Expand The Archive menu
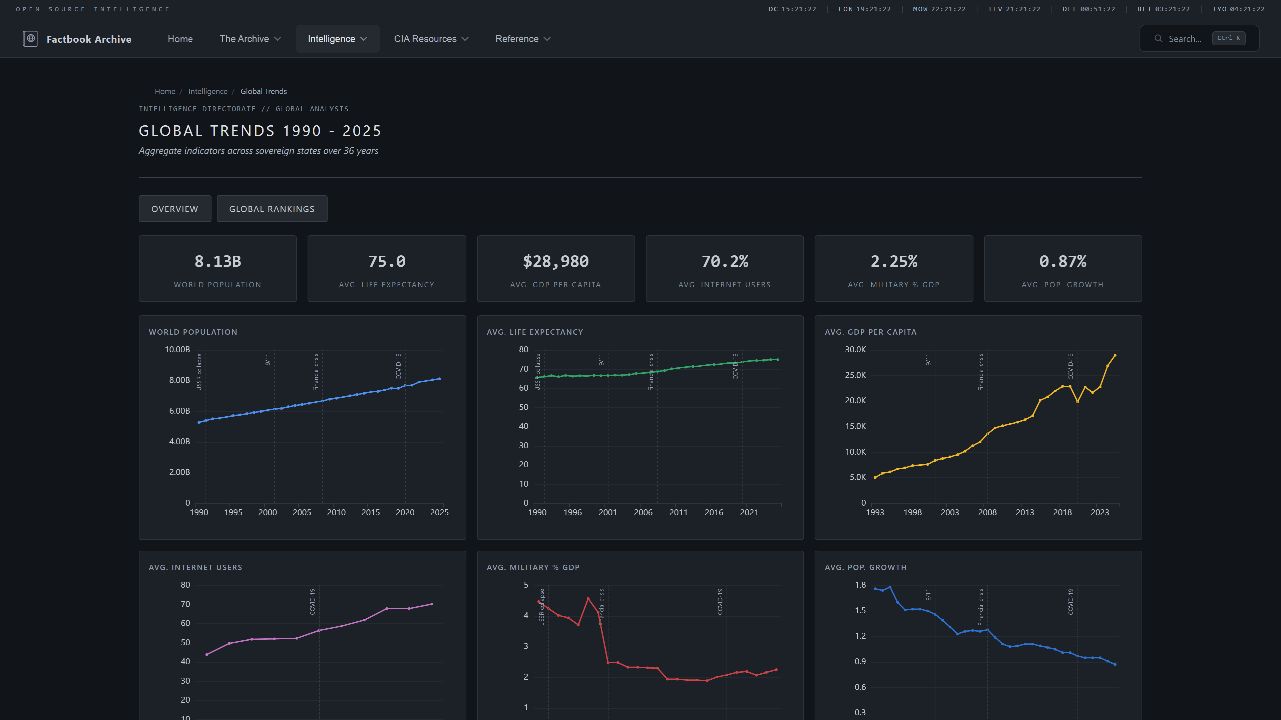1281x720 pixels. pyautogui.click(x=250, y=38)
